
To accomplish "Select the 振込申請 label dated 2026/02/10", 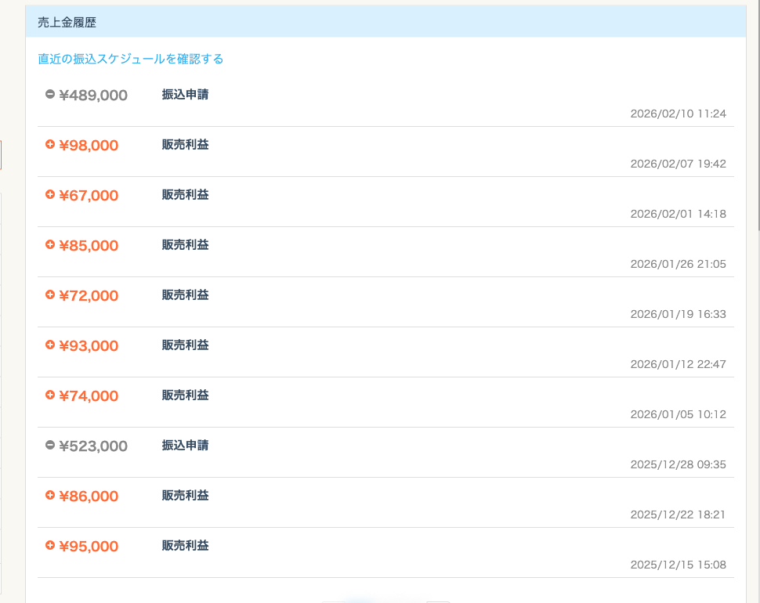I will 185,95.
